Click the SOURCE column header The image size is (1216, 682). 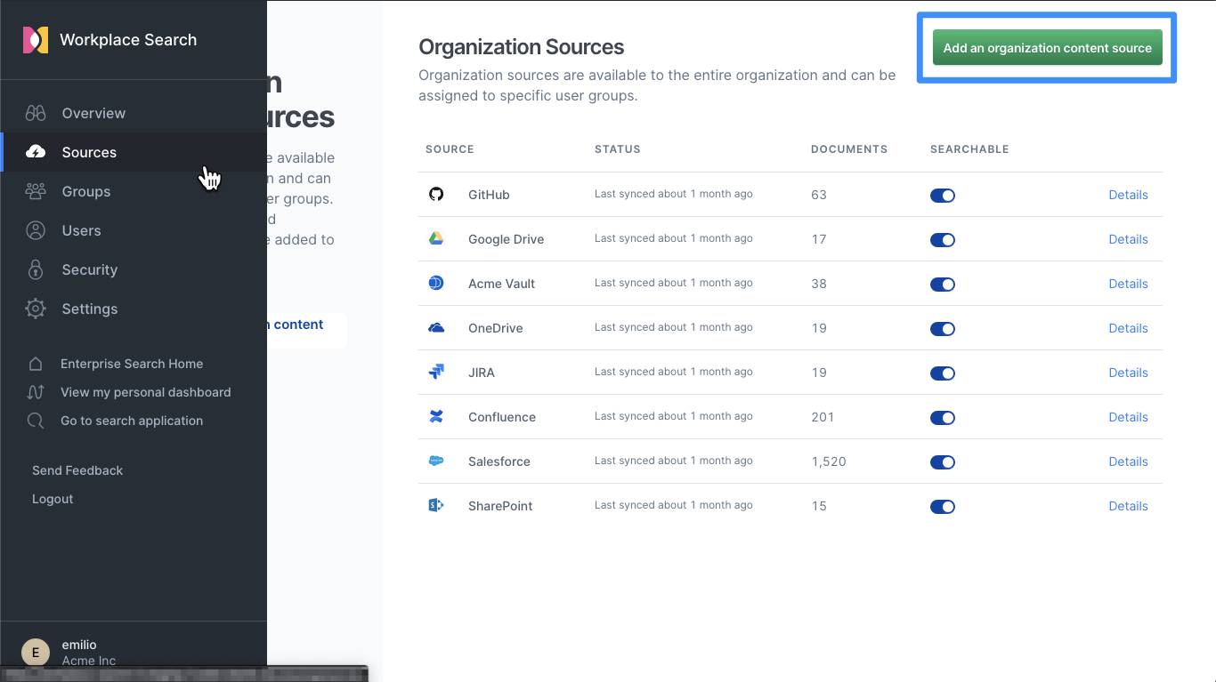coord(450,149)
